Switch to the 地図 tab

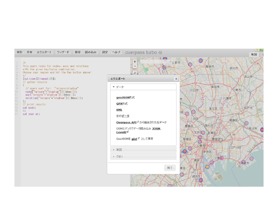pos(254,54)
